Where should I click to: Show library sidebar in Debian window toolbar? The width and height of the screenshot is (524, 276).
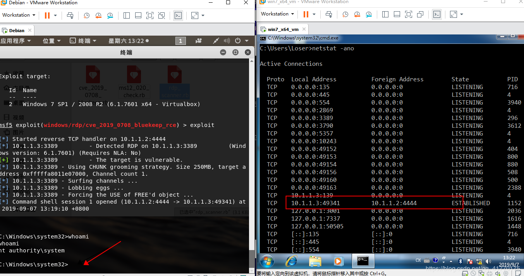127,15
